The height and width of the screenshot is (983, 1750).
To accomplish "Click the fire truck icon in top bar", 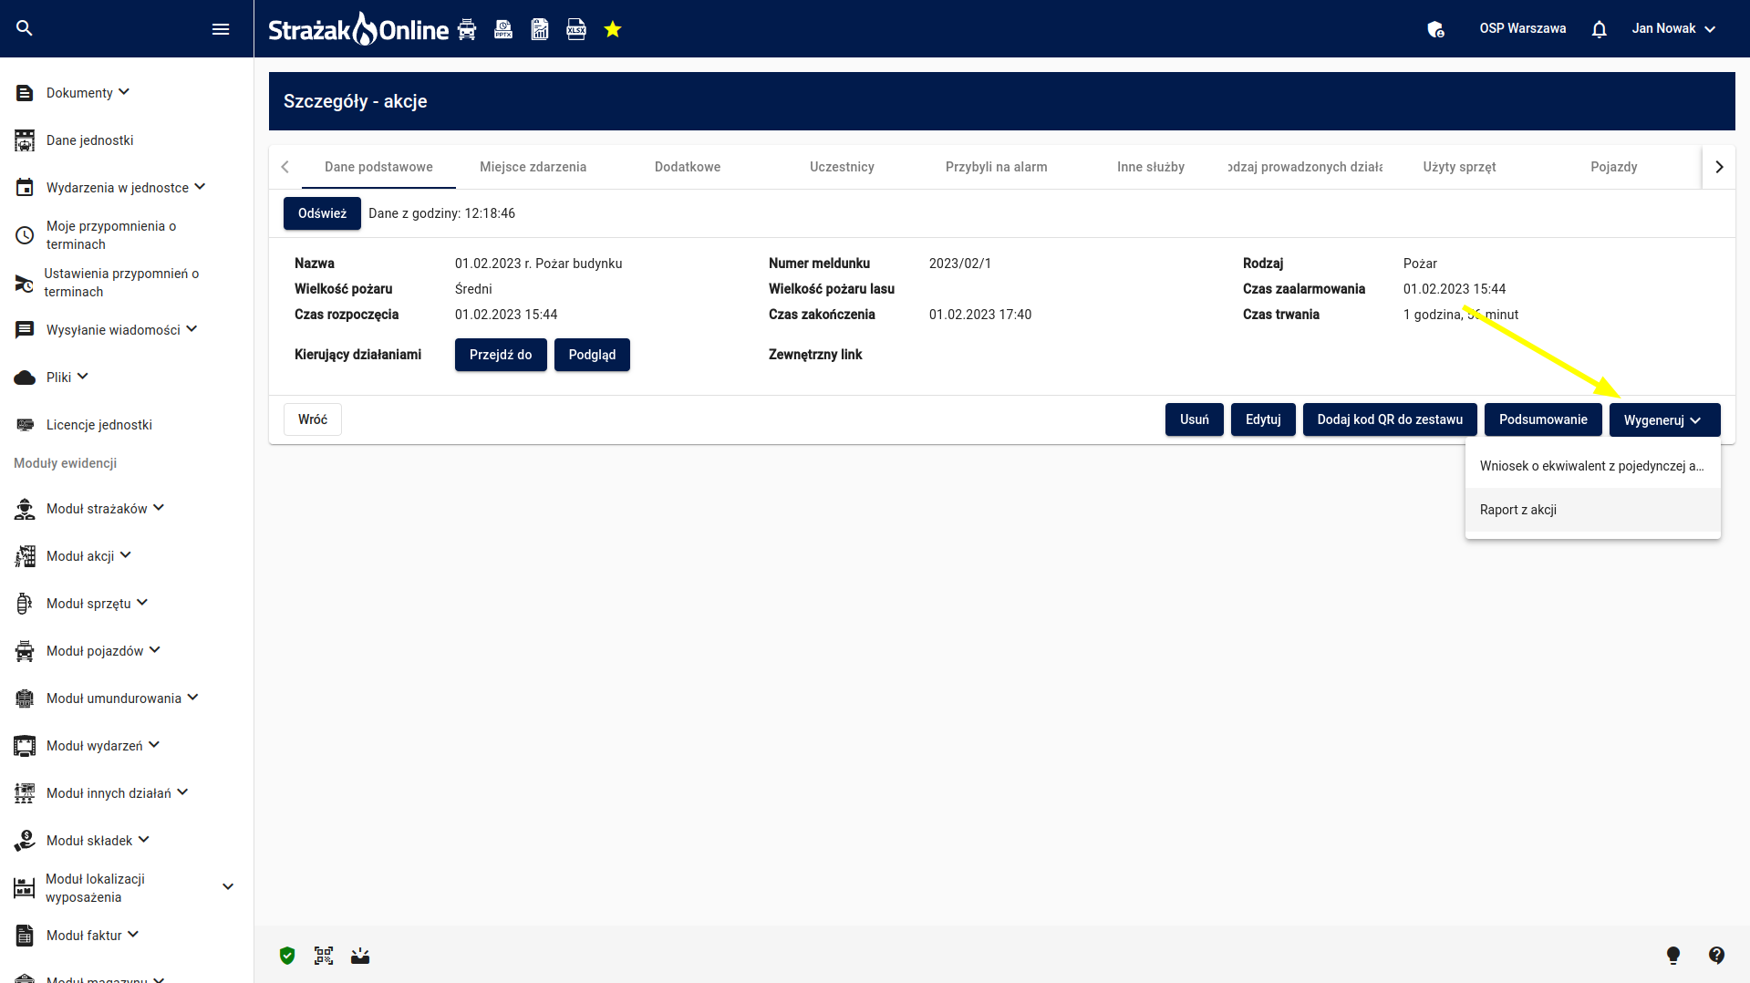I will click(x=467, y=29).
